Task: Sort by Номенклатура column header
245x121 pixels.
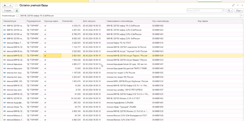Action: (14, 21)
